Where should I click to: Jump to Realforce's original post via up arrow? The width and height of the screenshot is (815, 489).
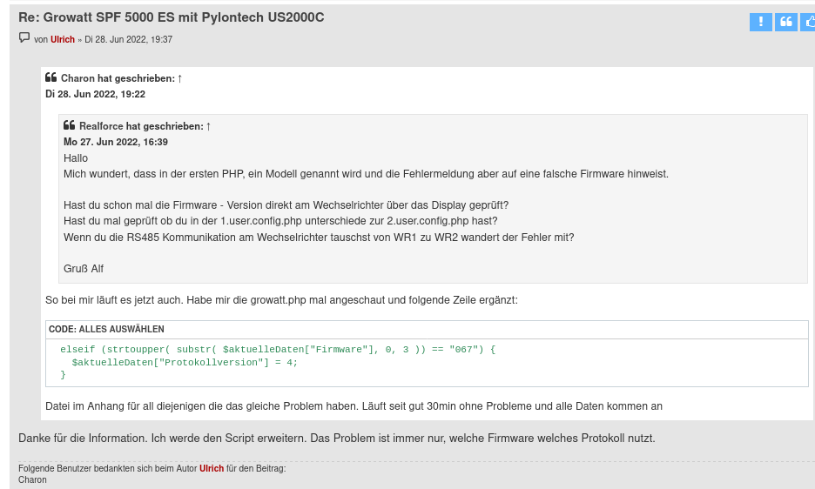(209, 126)
